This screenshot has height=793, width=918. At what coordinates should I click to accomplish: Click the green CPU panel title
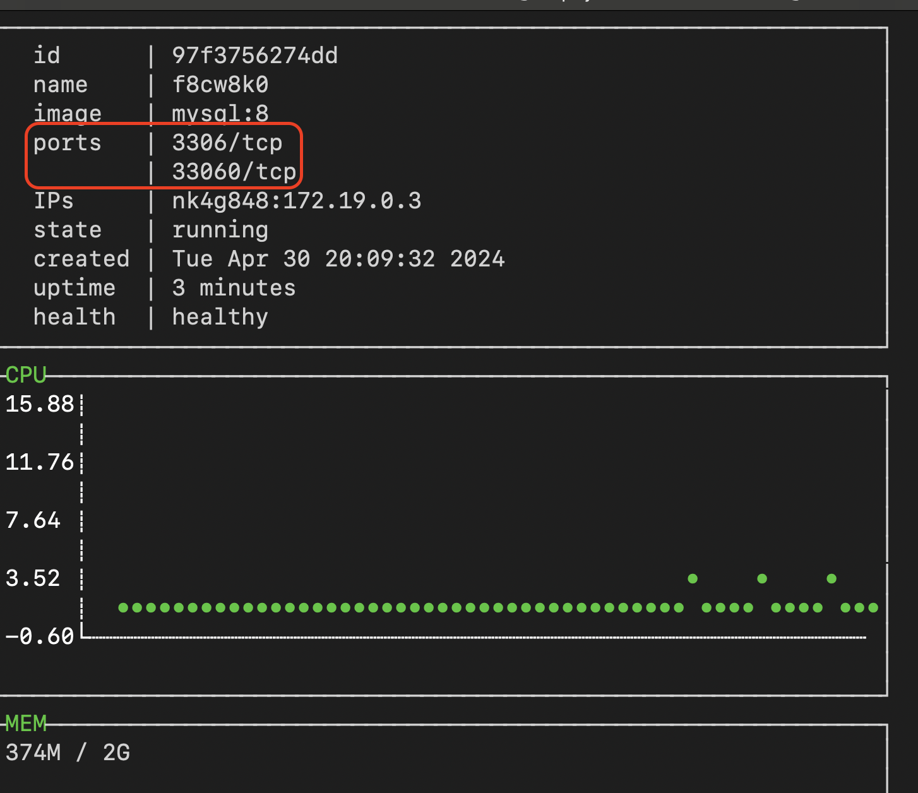(x=26, y=375)
